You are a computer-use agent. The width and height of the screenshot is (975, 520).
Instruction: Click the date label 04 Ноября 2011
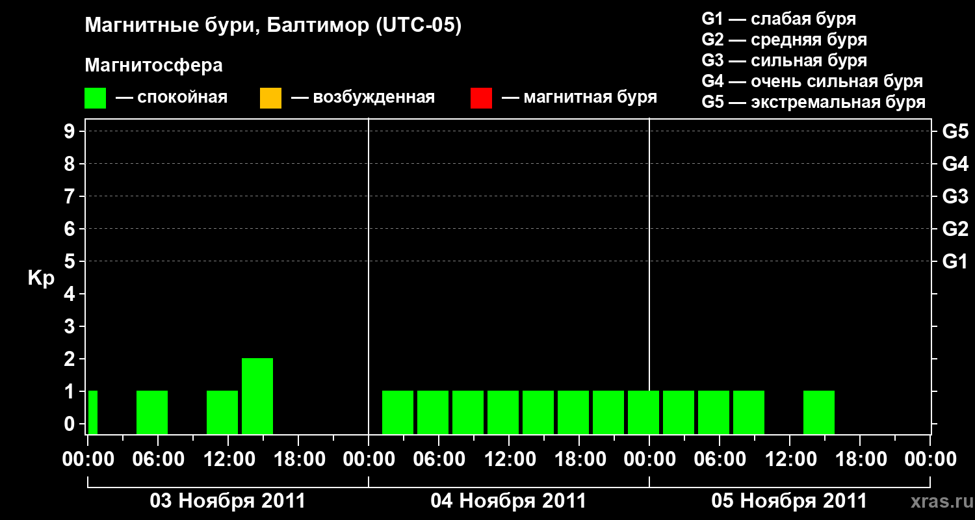(x=508, y=501)
